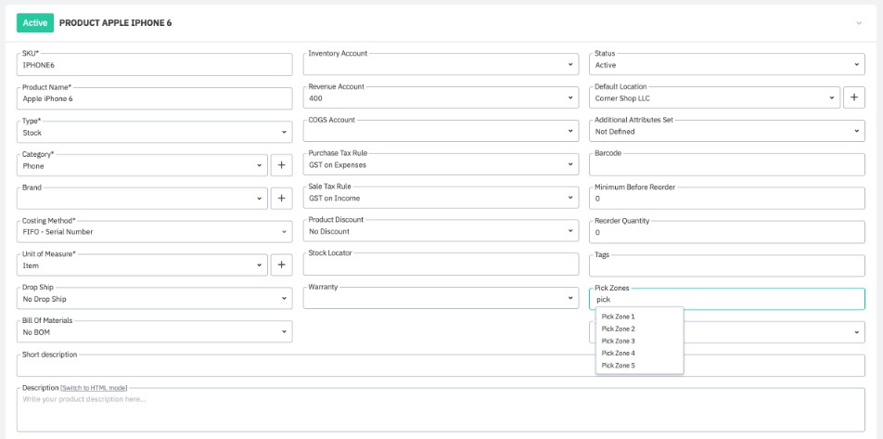The height and width of the screenshot is (439, 883).
Task: Click Switch to HTML mode link
Action: coord(94,387)
